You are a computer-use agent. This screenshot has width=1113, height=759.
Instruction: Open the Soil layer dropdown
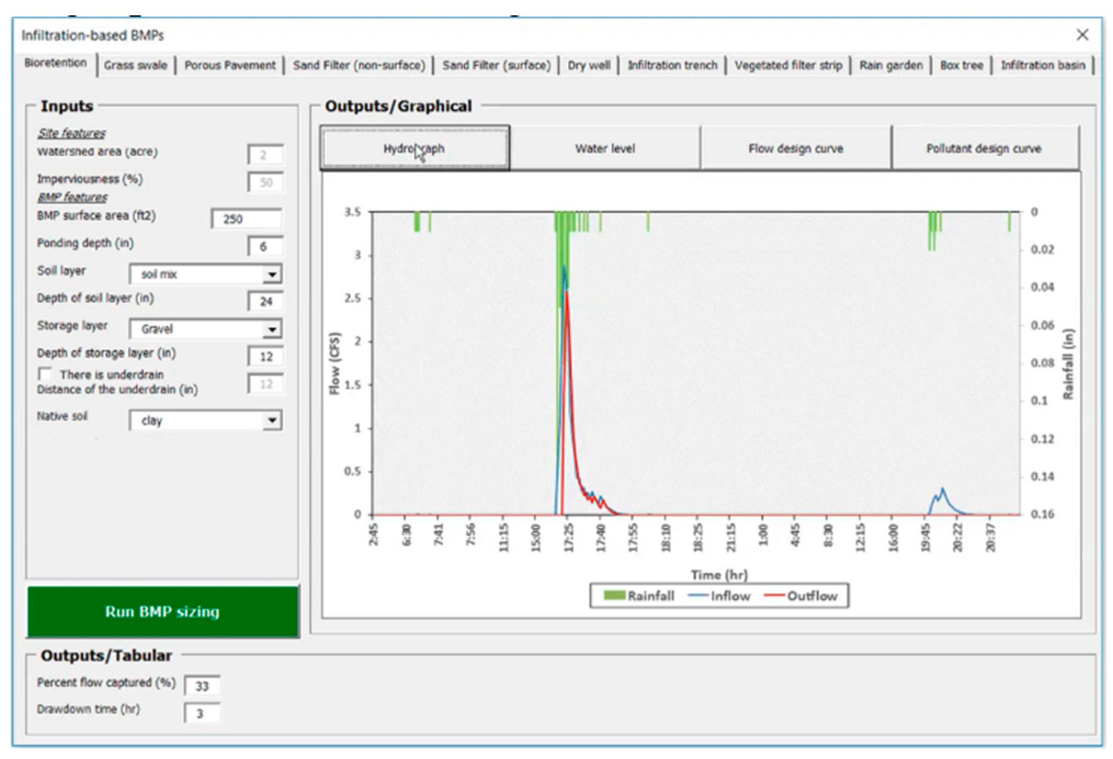[x=272, y=274]
